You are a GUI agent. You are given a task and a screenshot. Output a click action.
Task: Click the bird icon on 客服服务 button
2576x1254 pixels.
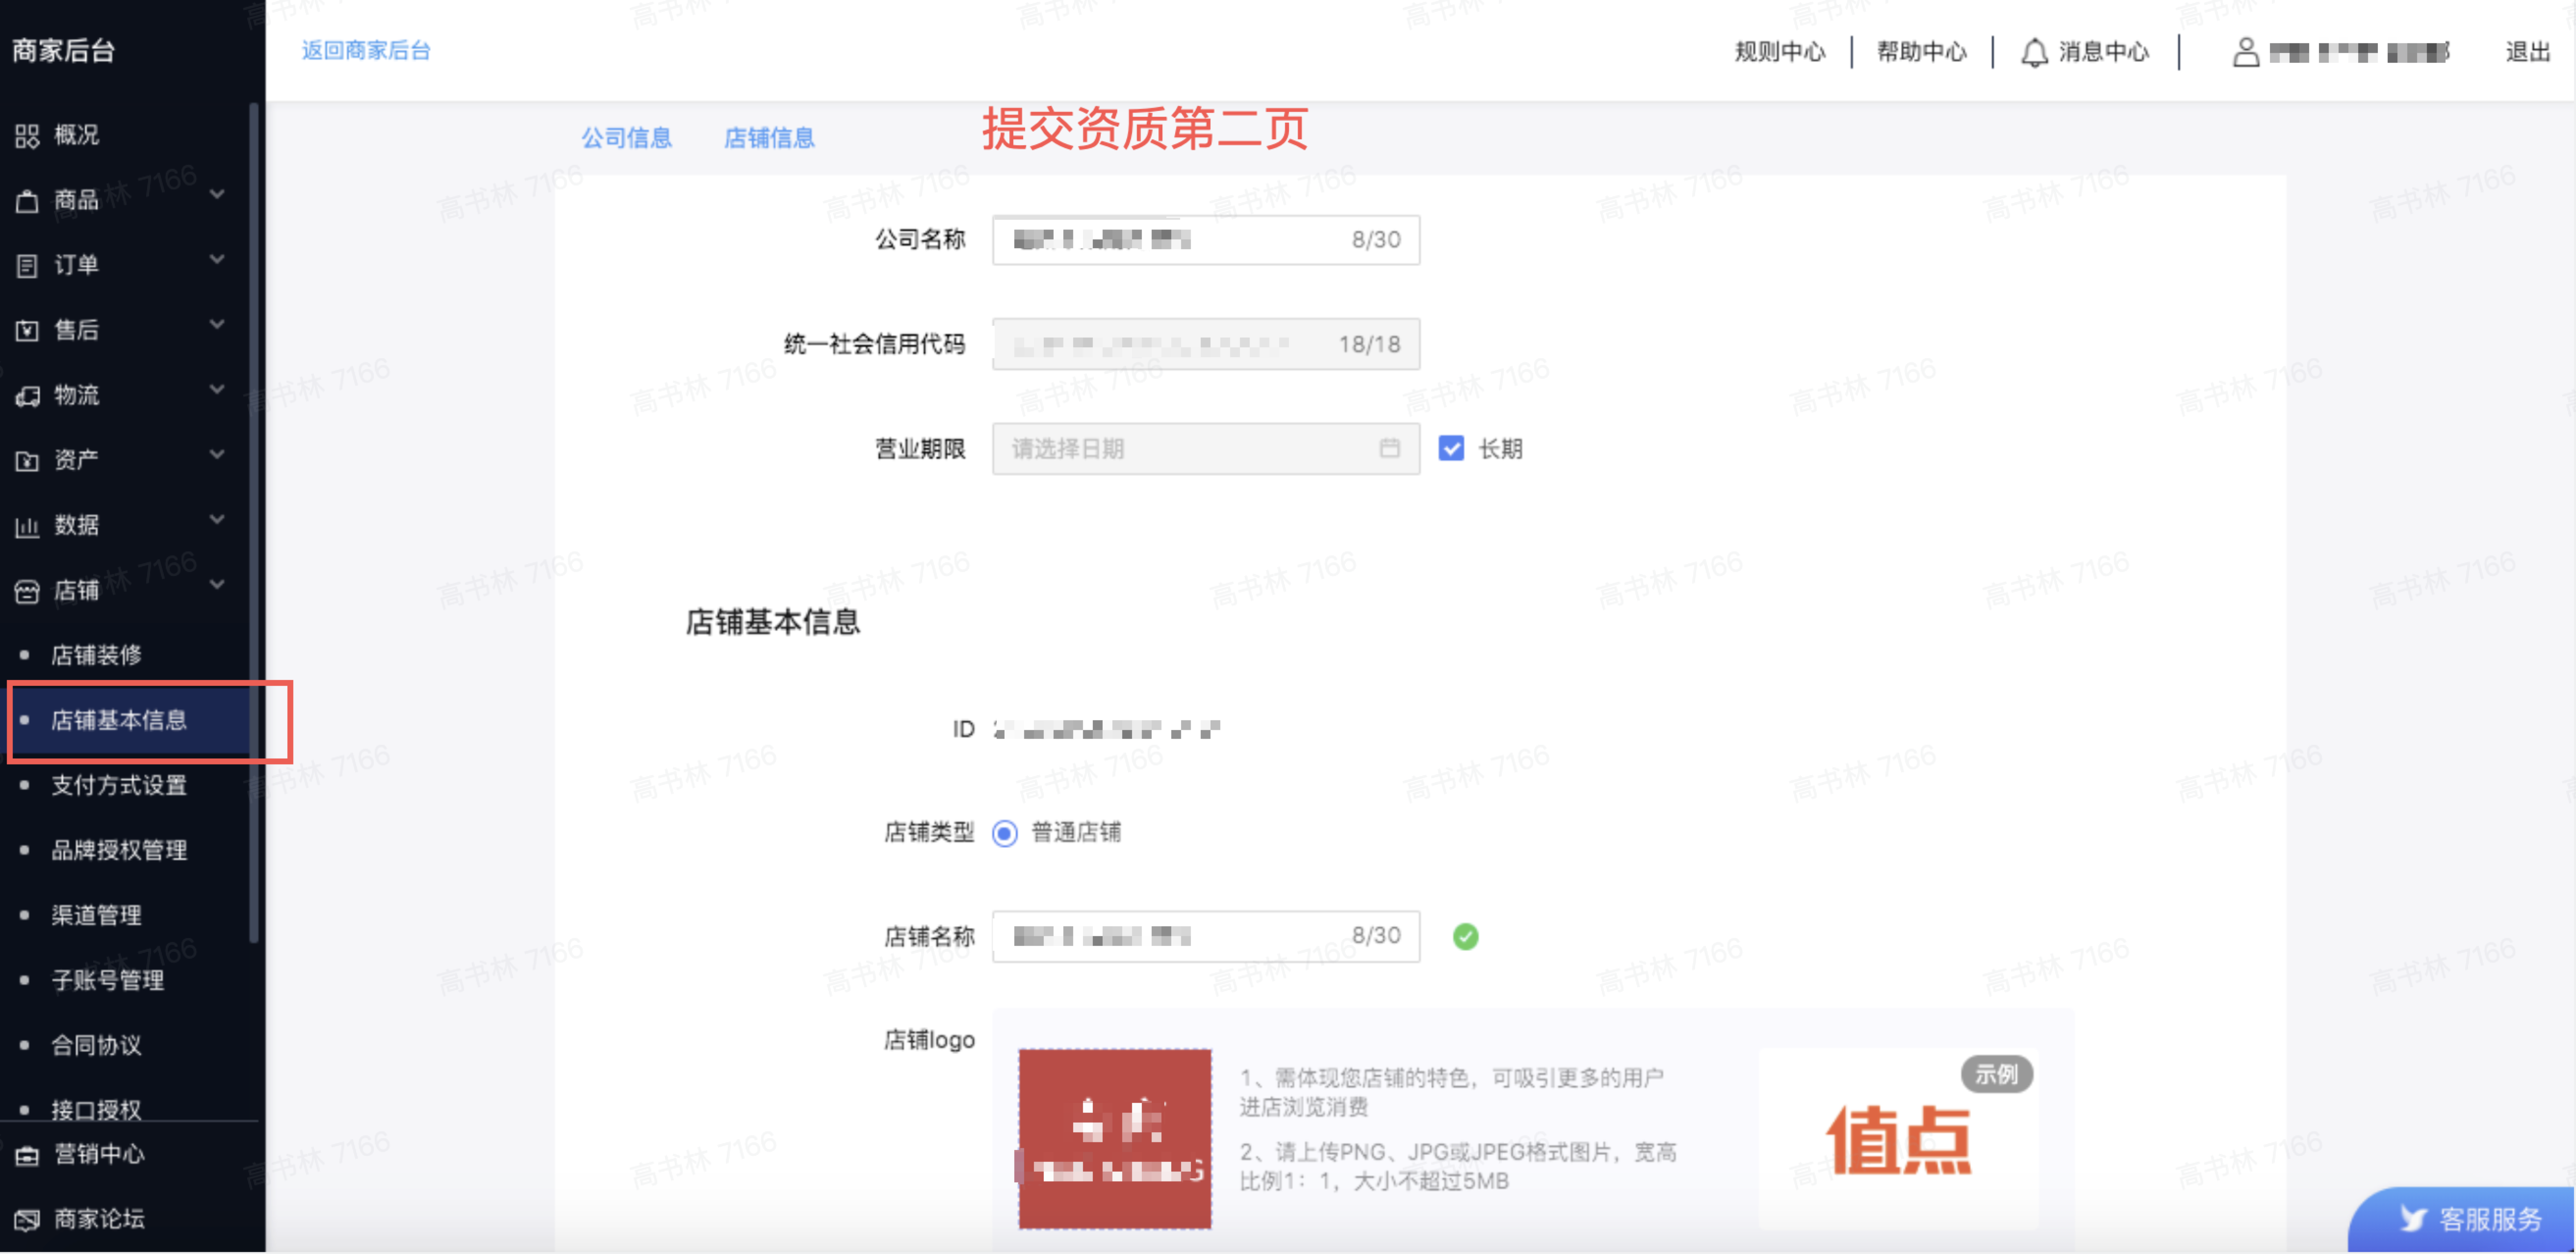(2412, 1218)
